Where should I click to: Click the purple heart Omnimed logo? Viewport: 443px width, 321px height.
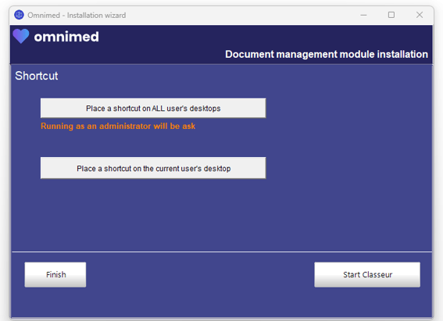tap(21, 36)
